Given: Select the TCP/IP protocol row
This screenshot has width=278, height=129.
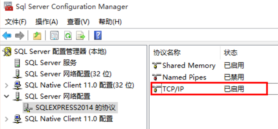Looking at the screenshot, I should [209, 89].
